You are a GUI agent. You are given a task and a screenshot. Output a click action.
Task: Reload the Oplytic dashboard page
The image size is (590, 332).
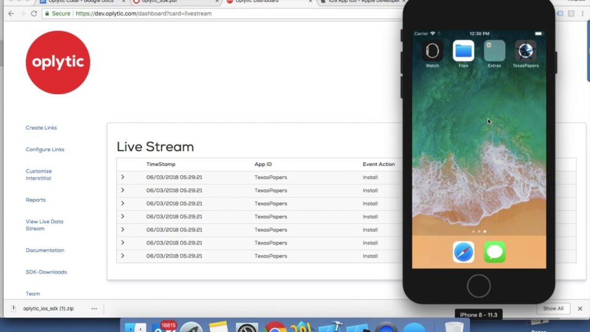pos(34,14)
